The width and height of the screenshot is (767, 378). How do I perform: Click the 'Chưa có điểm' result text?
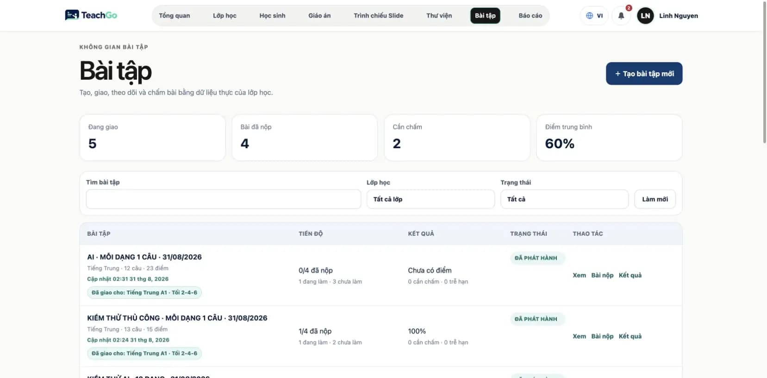(x=430, y=271)
